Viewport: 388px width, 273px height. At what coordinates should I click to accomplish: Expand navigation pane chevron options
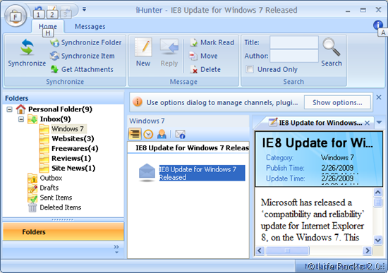coord(116,249)
